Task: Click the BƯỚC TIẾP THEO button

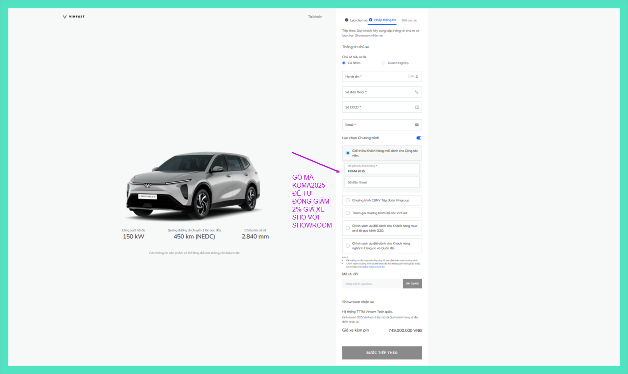Action: click(382, 353)
